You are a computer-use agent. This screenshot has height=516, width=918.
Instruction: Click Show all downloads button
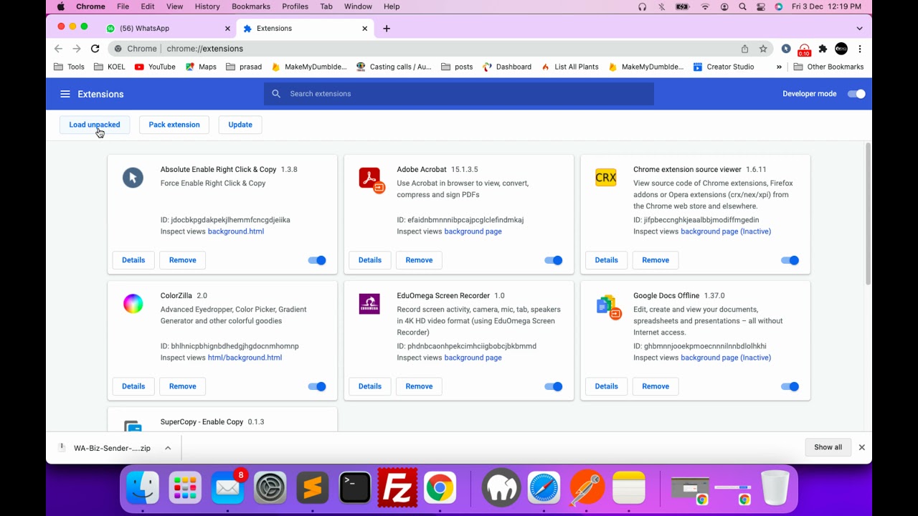[828, 447]
